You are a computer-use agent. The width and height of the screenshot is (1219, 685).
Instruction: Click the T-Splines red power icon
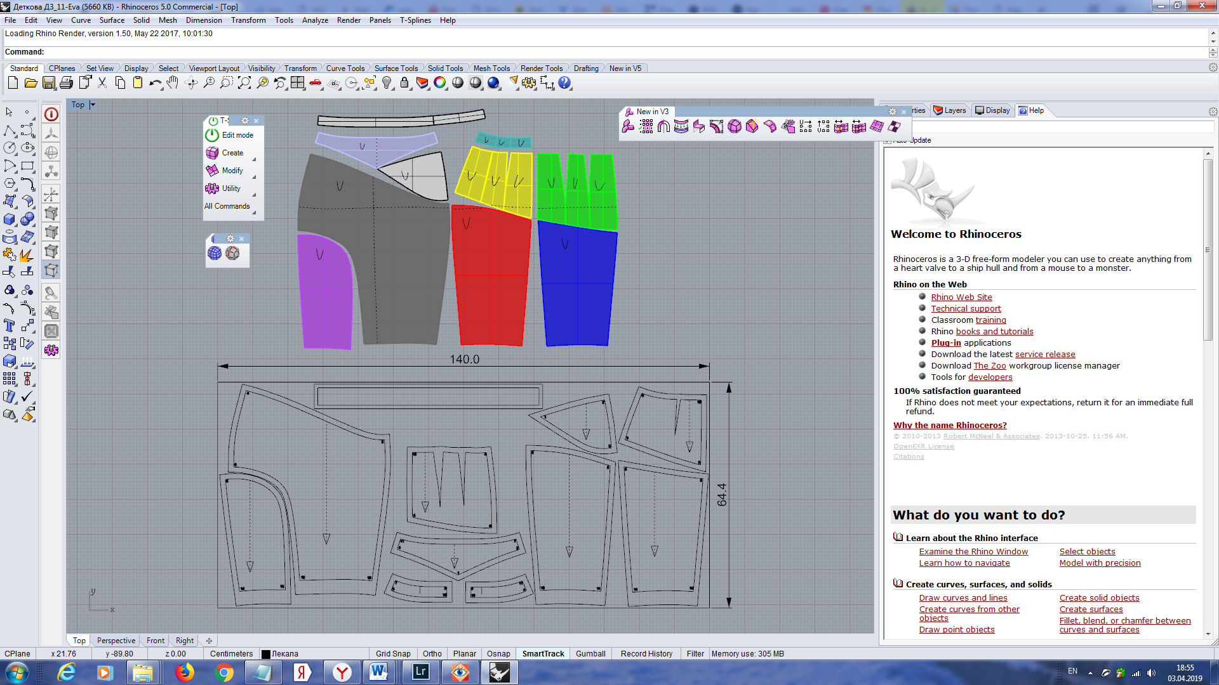pyautogui.click(x=51, y=114)
